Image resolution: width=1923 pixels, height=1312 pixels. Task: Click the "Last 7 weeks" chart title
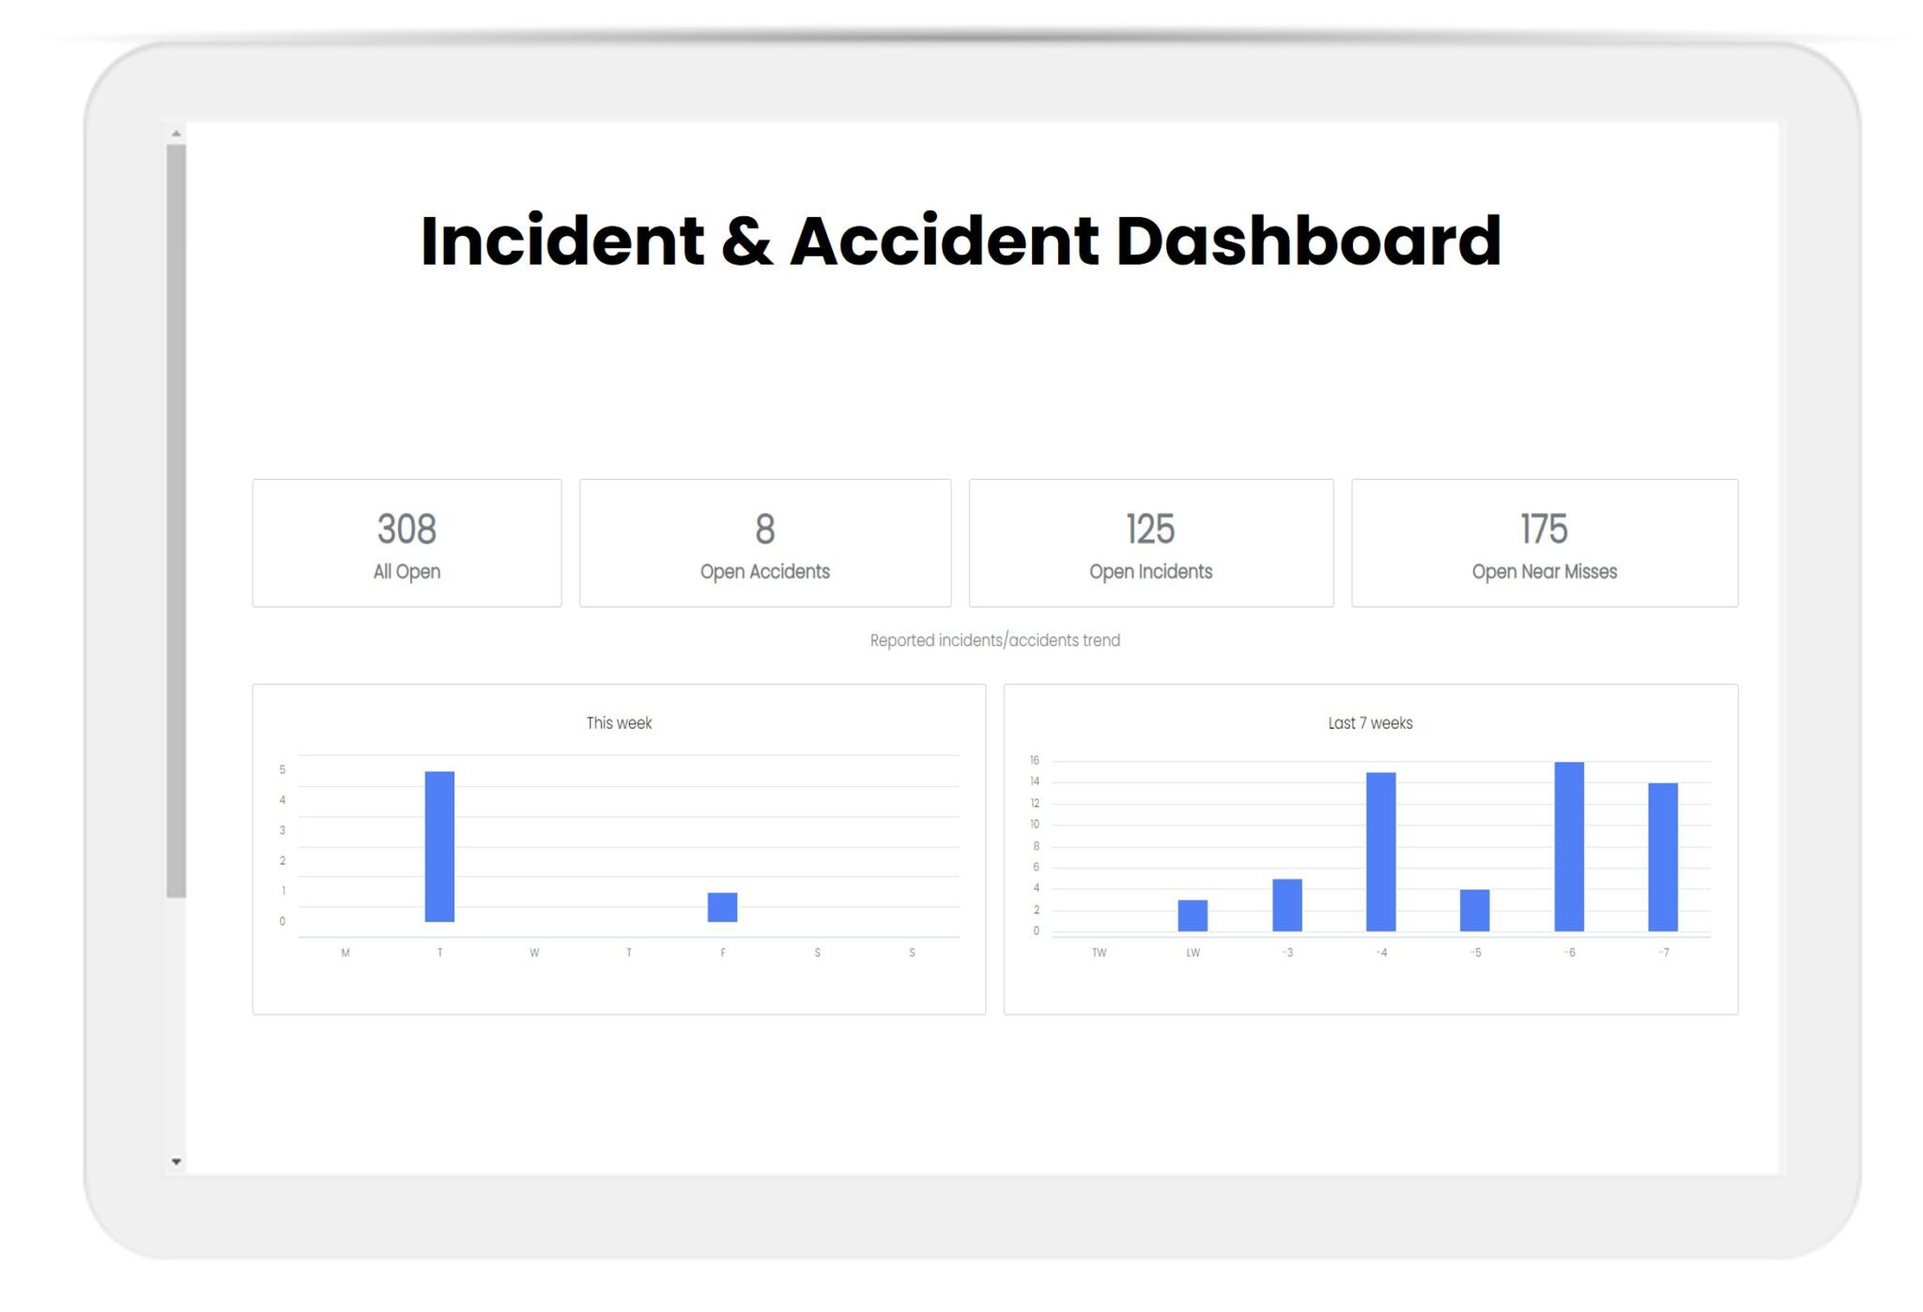click(1370, 723)
